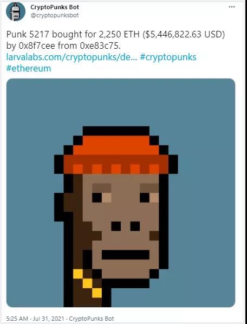
Task: Click the CryptoPunks Bot display name
Action: click(x=55, y=7)
